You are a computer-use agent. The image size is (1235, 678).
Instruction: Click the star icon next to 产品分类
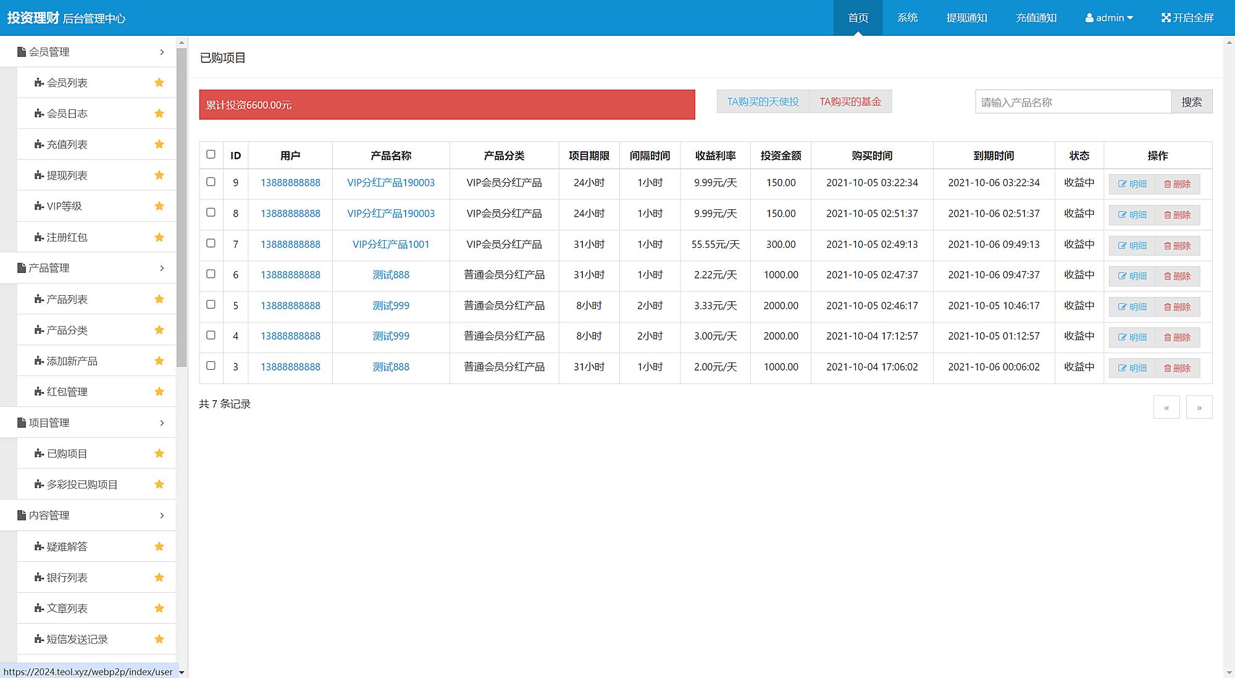coord(159,330)
